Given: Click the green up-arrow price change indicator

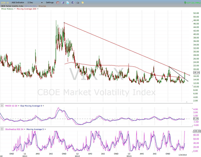Looking at the screenshot, I should click(185, 3).
